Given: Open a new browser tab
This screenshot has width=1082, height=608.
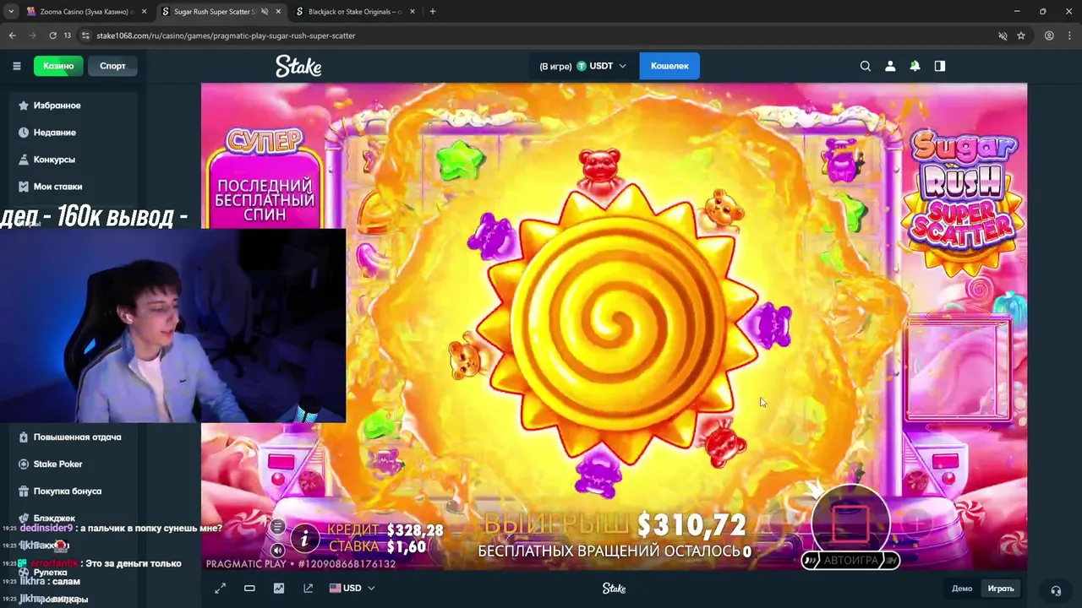Looking at the screenshot, I should [x=432, y=12].
